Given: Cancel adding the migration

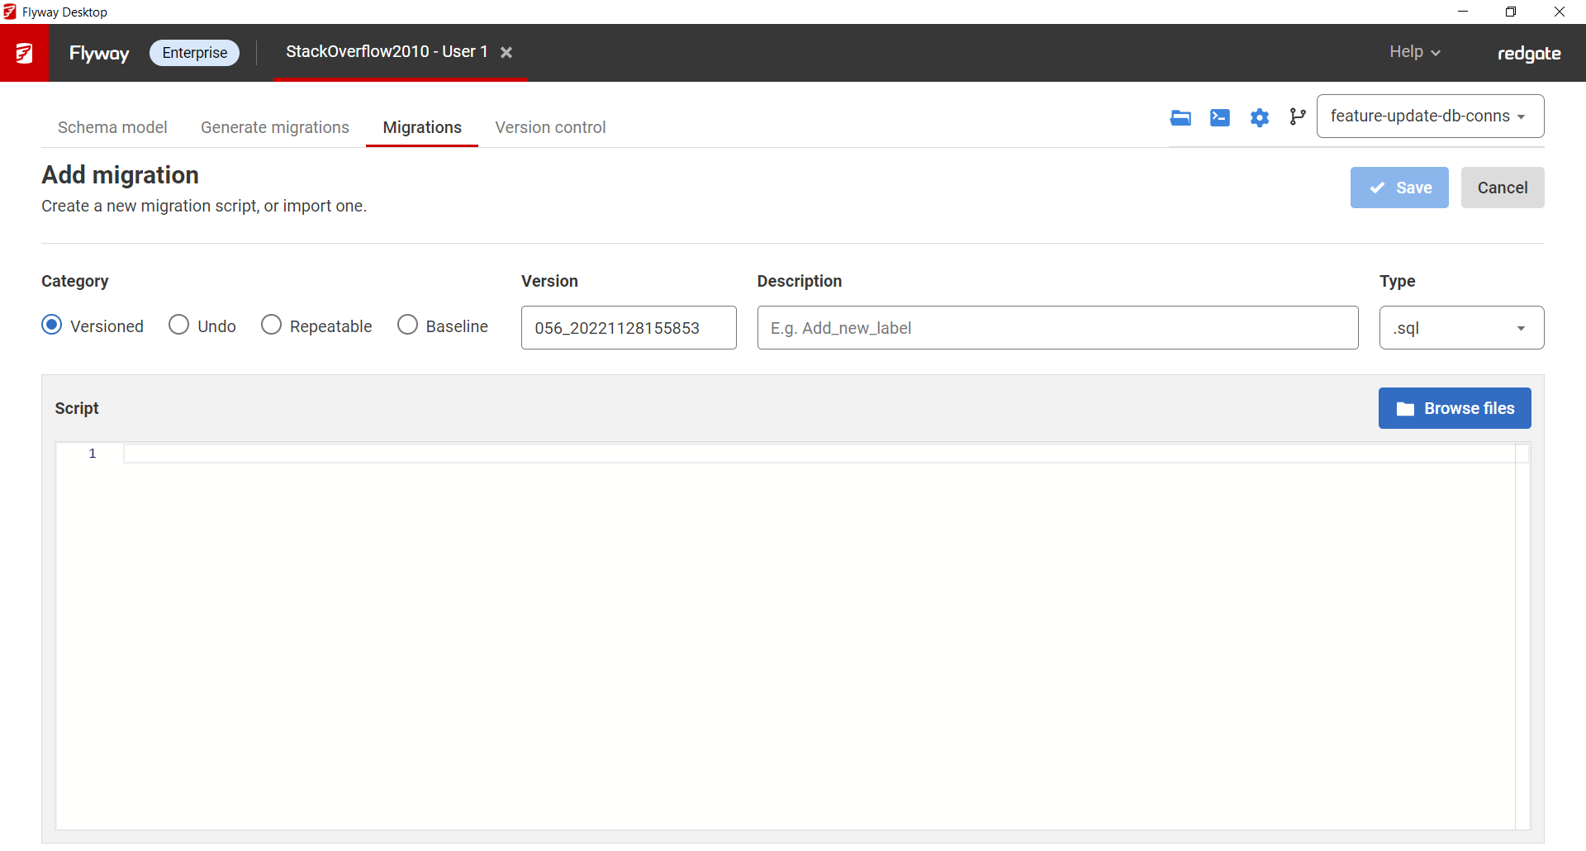Looking at the screenshot, I should click(x=1502, y=188).
